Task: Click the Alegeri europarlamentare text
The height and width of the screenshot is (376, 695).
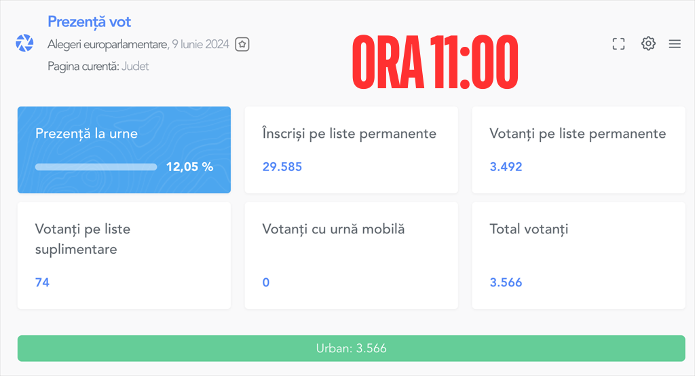Action: pyautogui.click(x=108, y=44)
